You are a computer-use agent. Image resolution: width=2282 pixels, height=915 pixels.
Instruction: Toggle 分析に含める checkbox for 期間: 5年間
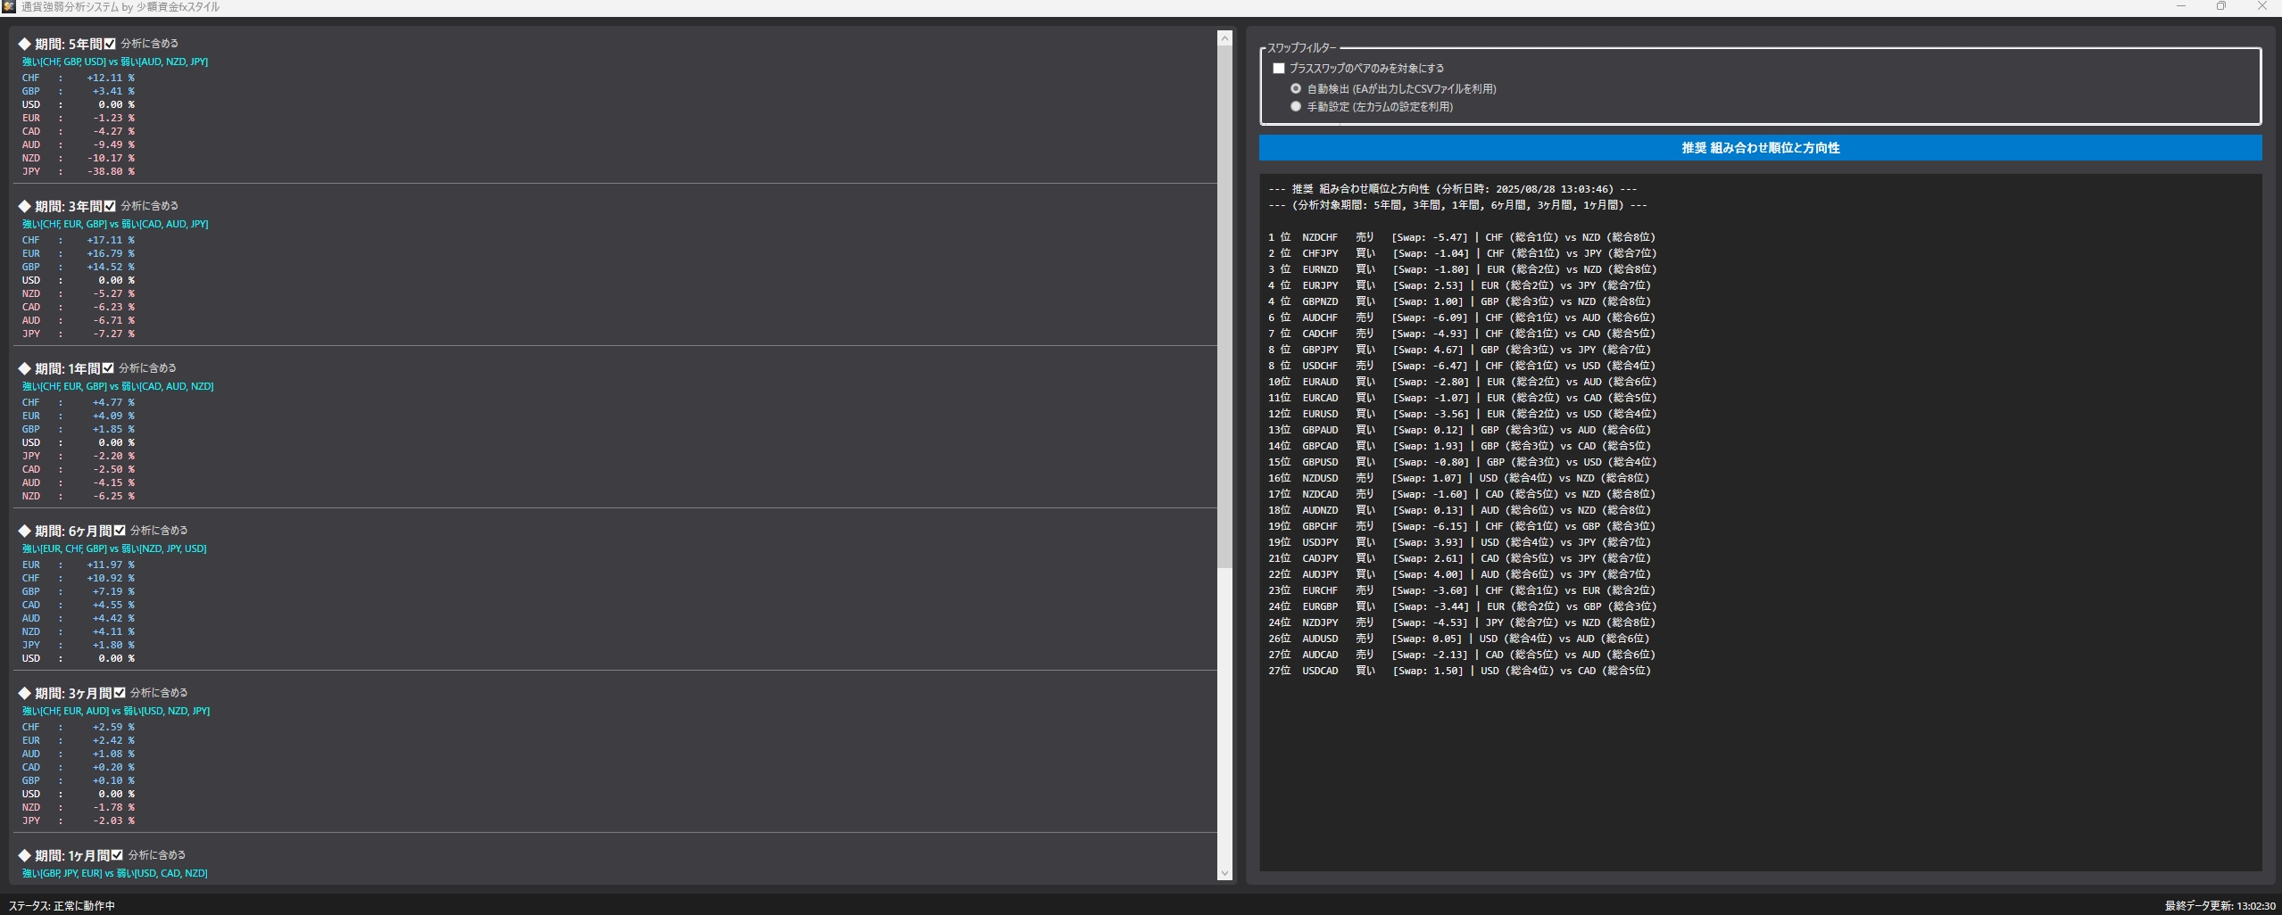coord(110,44)
